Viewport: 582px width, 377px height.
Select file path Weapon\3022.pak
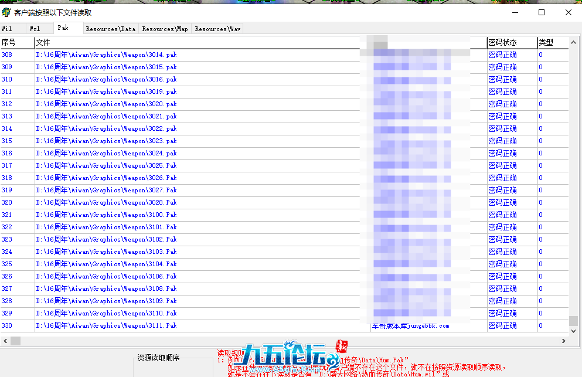pyautogui.click(x=106, y=128)
